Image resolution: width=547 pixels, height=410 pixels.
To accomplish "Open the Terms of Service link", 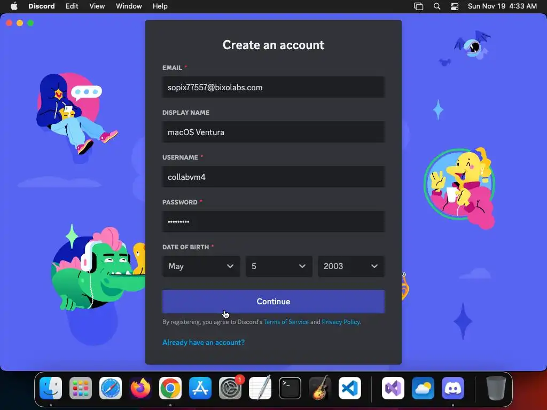I will tap(286, 322).
